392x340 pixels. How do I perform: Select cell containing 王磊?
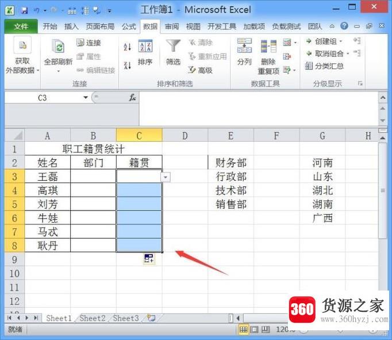[48, 177]
